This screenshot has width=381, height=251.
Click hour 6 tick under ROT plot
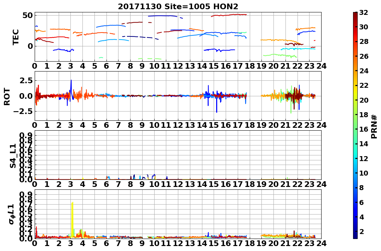point(106,125)
